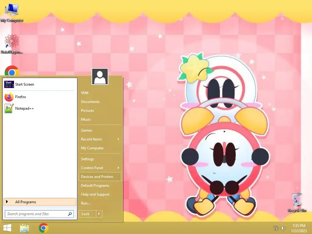Screen dimensions: 312x234
Task: Click the magnifier search icon in Start menu
Action: pyautogui.click(x=70, y=214)
